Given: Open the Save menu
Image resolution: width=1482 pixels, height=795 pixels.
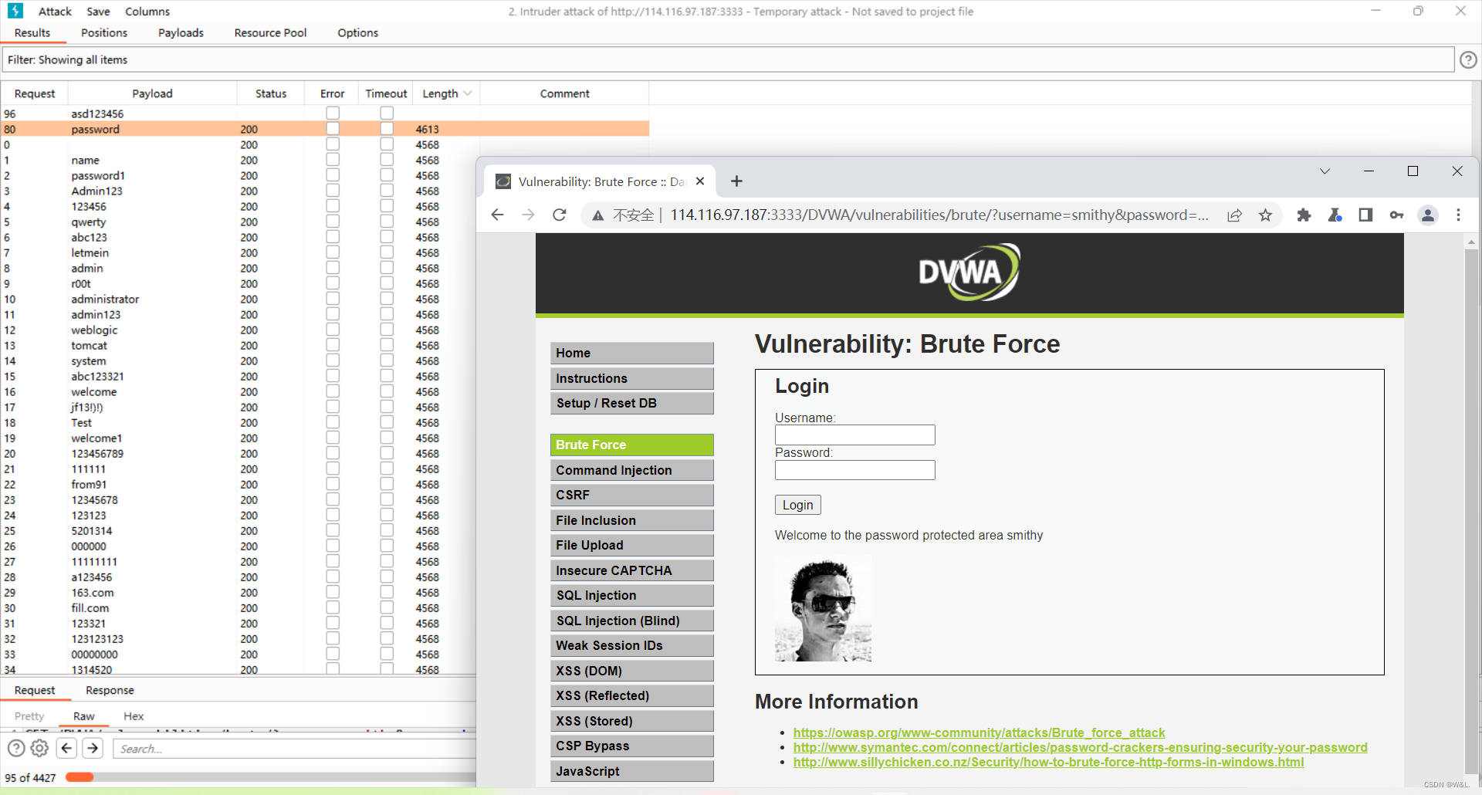Looking at the screenshot, I should (98, 12).
